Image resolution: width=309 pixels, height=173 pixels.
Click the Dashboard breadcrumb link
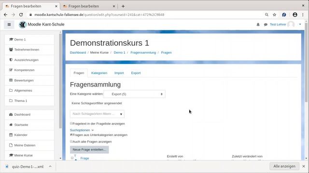pyautogui.click(x=78, y=52)
